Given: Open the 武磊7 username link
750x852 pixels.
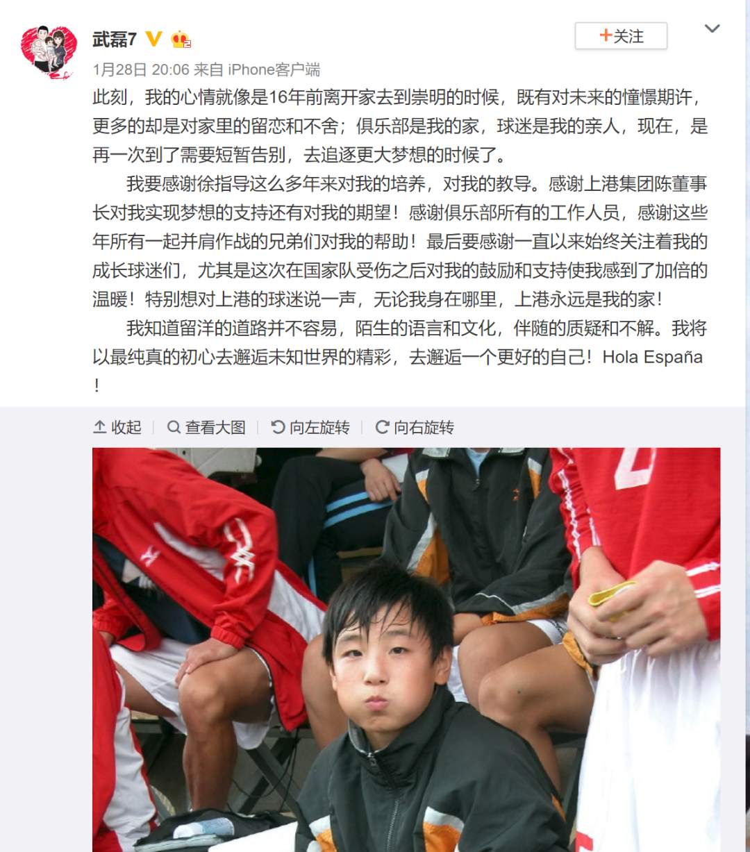Looking at the screenshot, I should click(x=115, y=39).
